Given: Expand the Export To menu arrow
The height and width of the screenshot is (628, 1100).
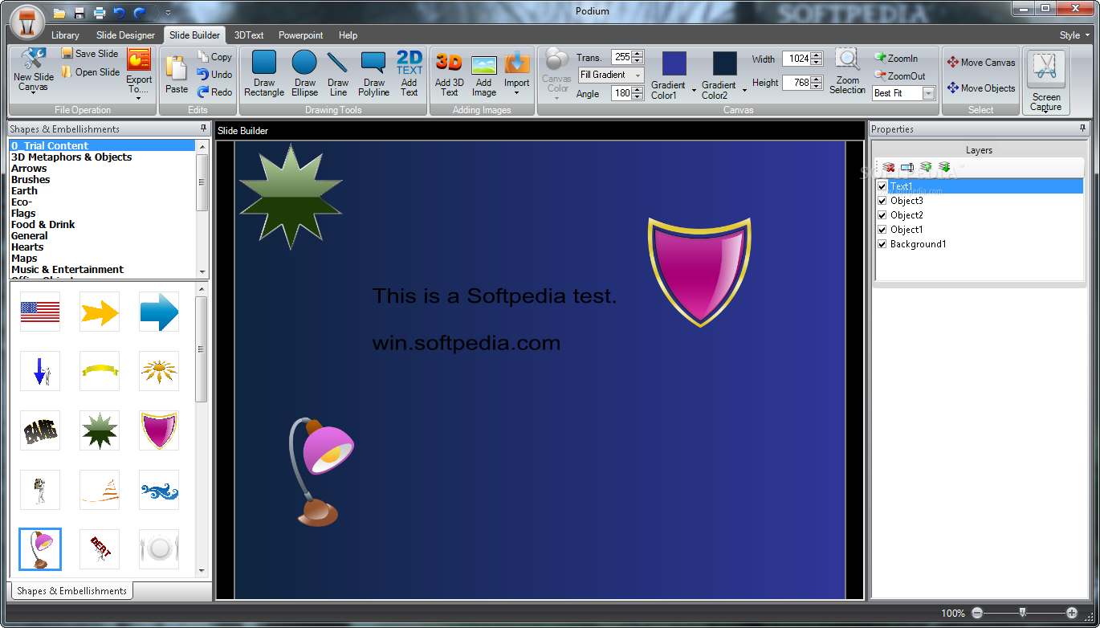Looking at the screenshot, I should click(139, 98).
